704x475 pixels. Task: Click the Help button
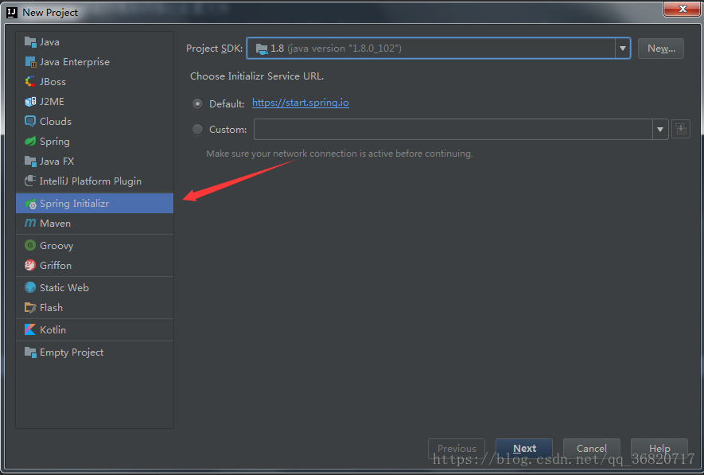click(659, 449)
